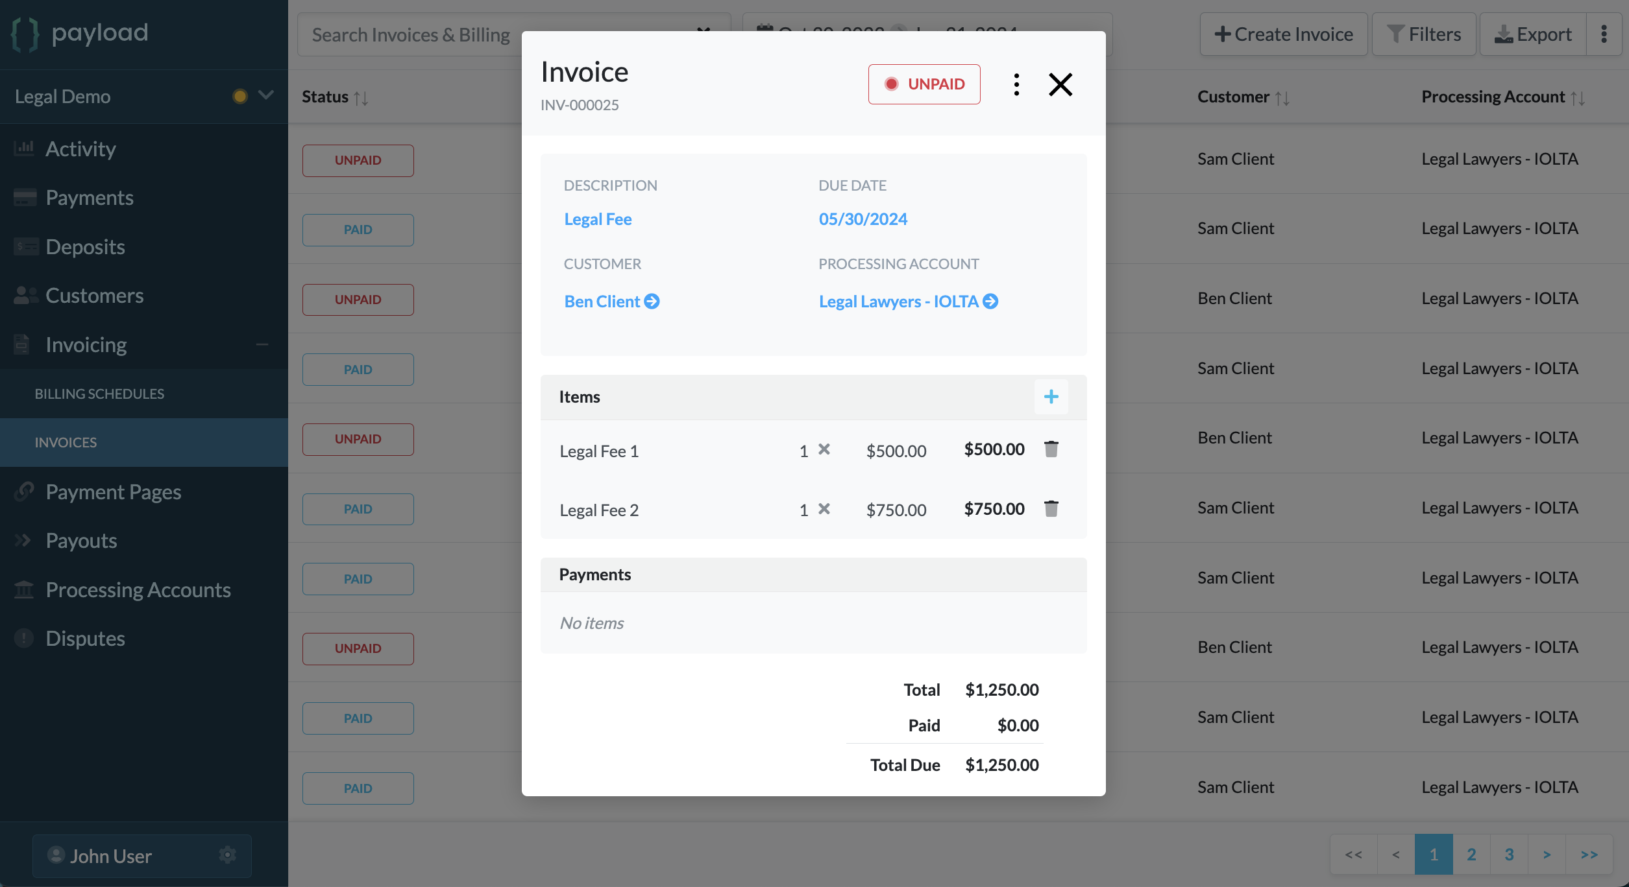This screenshot has width=1629, height=887.
Task: Open the Activity section
Action: click(80, 149)
